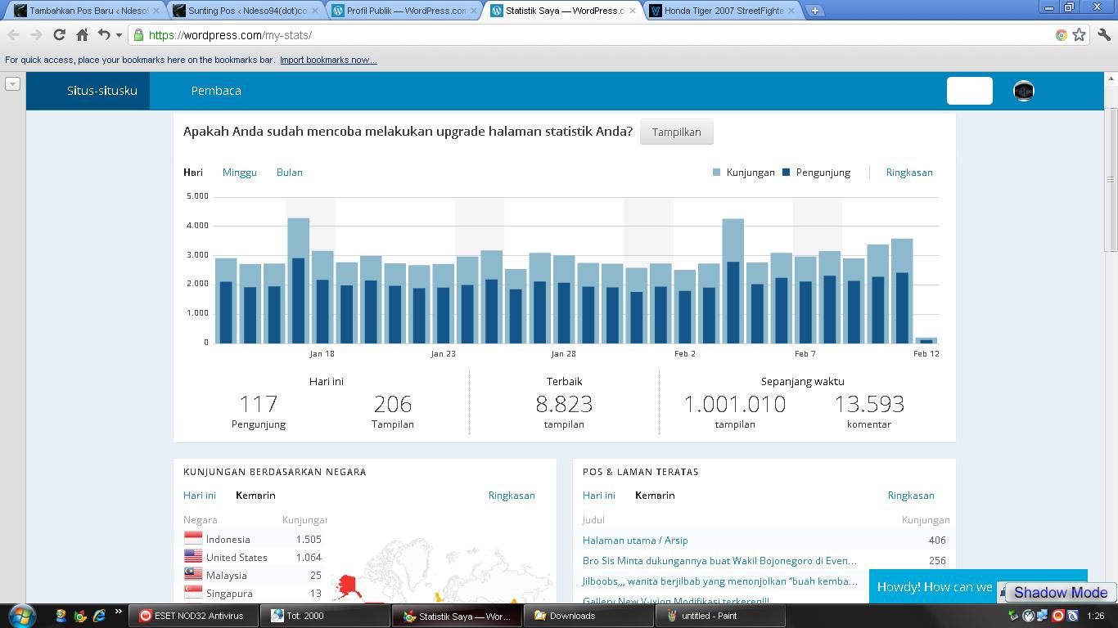Open a new browser tab

pos(814,11)
